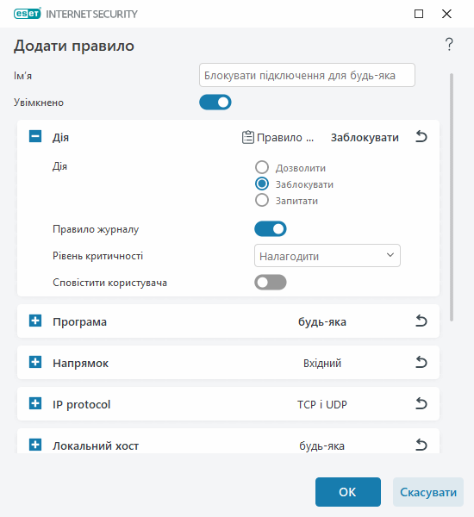
Task: Click the TCP і UDP protocol value
Action: click(x=322, y=404)
